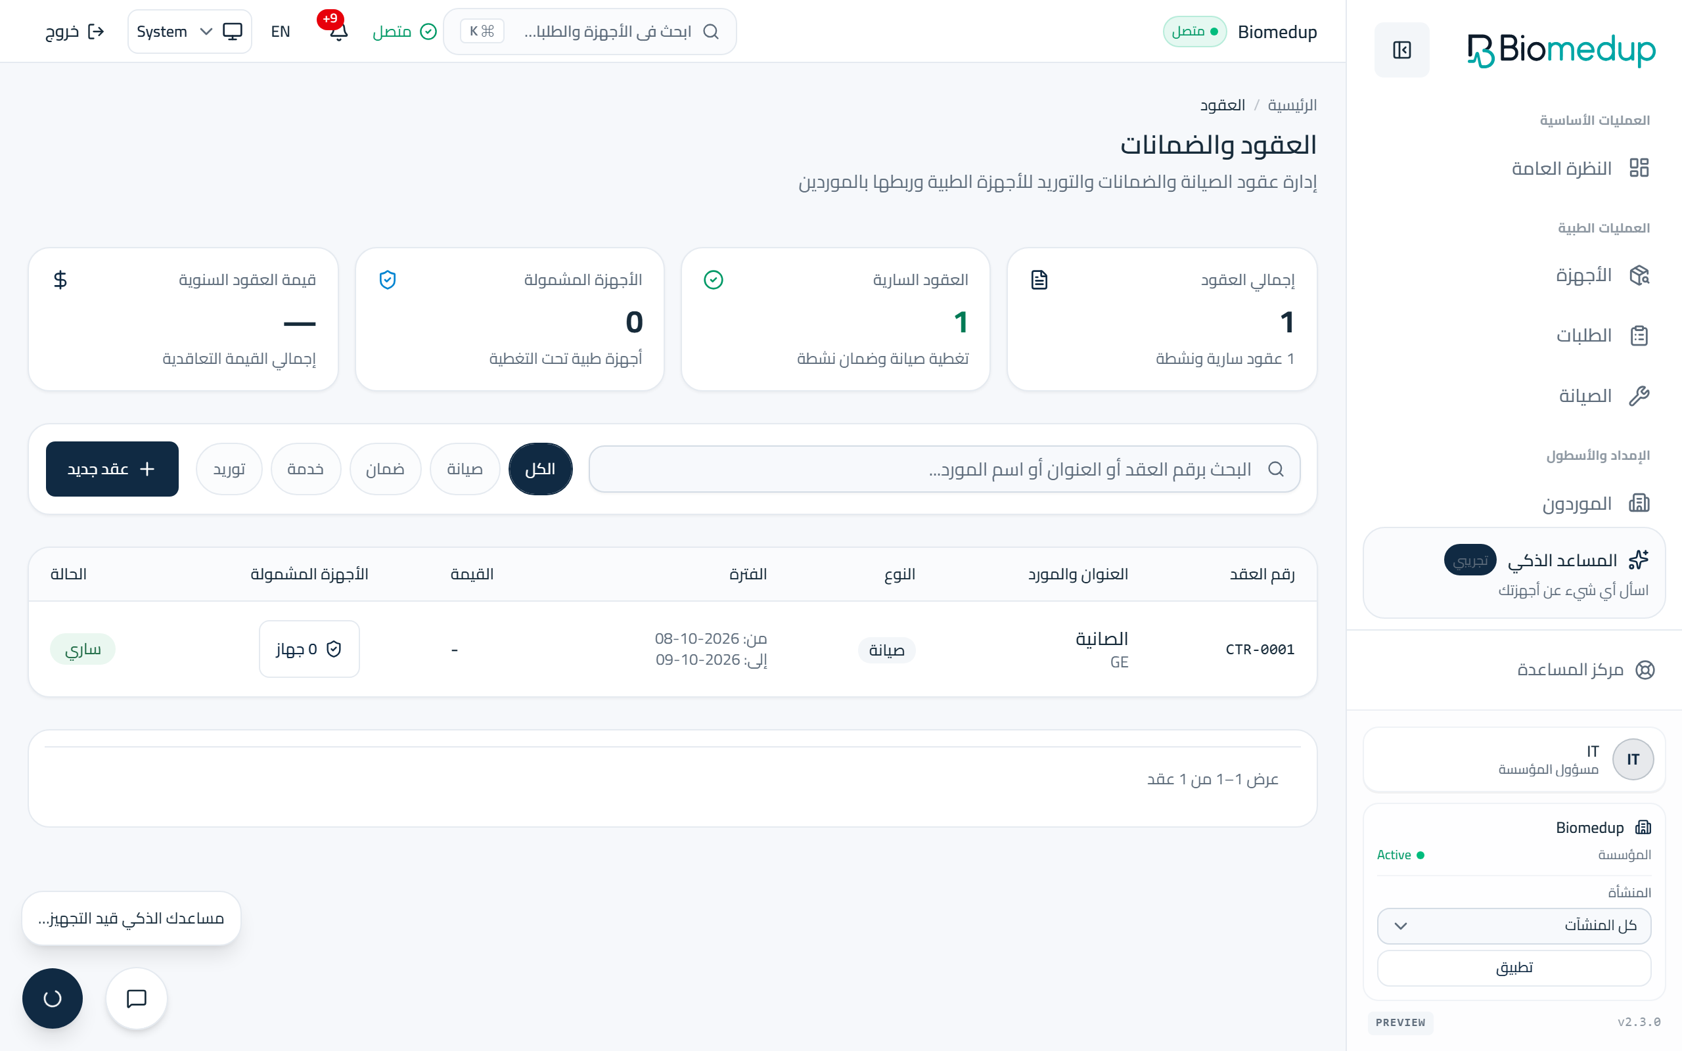The image size is (1682, 1051).
Task: Click the dollar sign icon in annual value card
Action: (60, 279)
